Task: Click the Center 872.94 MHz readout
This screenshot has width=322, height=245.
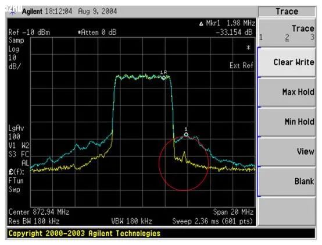Action: tap(39, 212)
